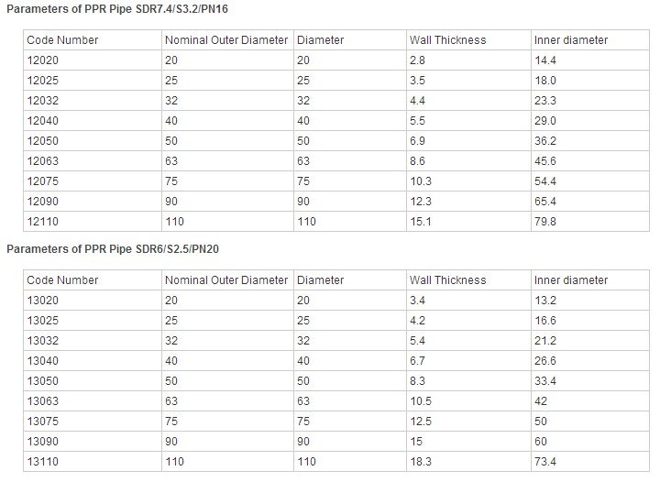Click wall thickness value 18.3
660x482 pixels.
421,462
